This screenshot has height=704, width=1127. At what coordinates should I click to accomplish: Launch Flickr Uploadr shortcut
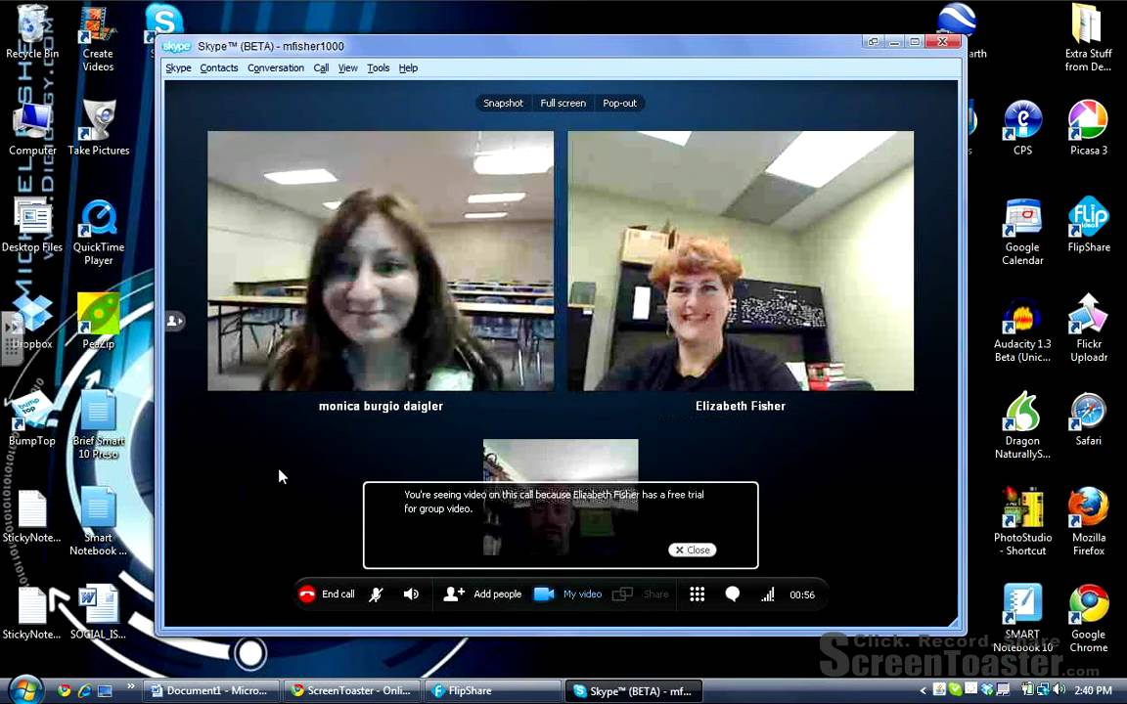(1088, 329)
